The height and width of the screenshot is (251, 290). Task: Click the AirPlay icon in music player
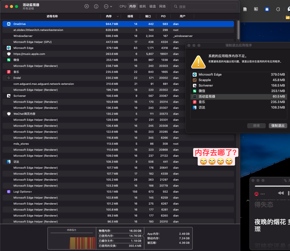click(256, 194)
